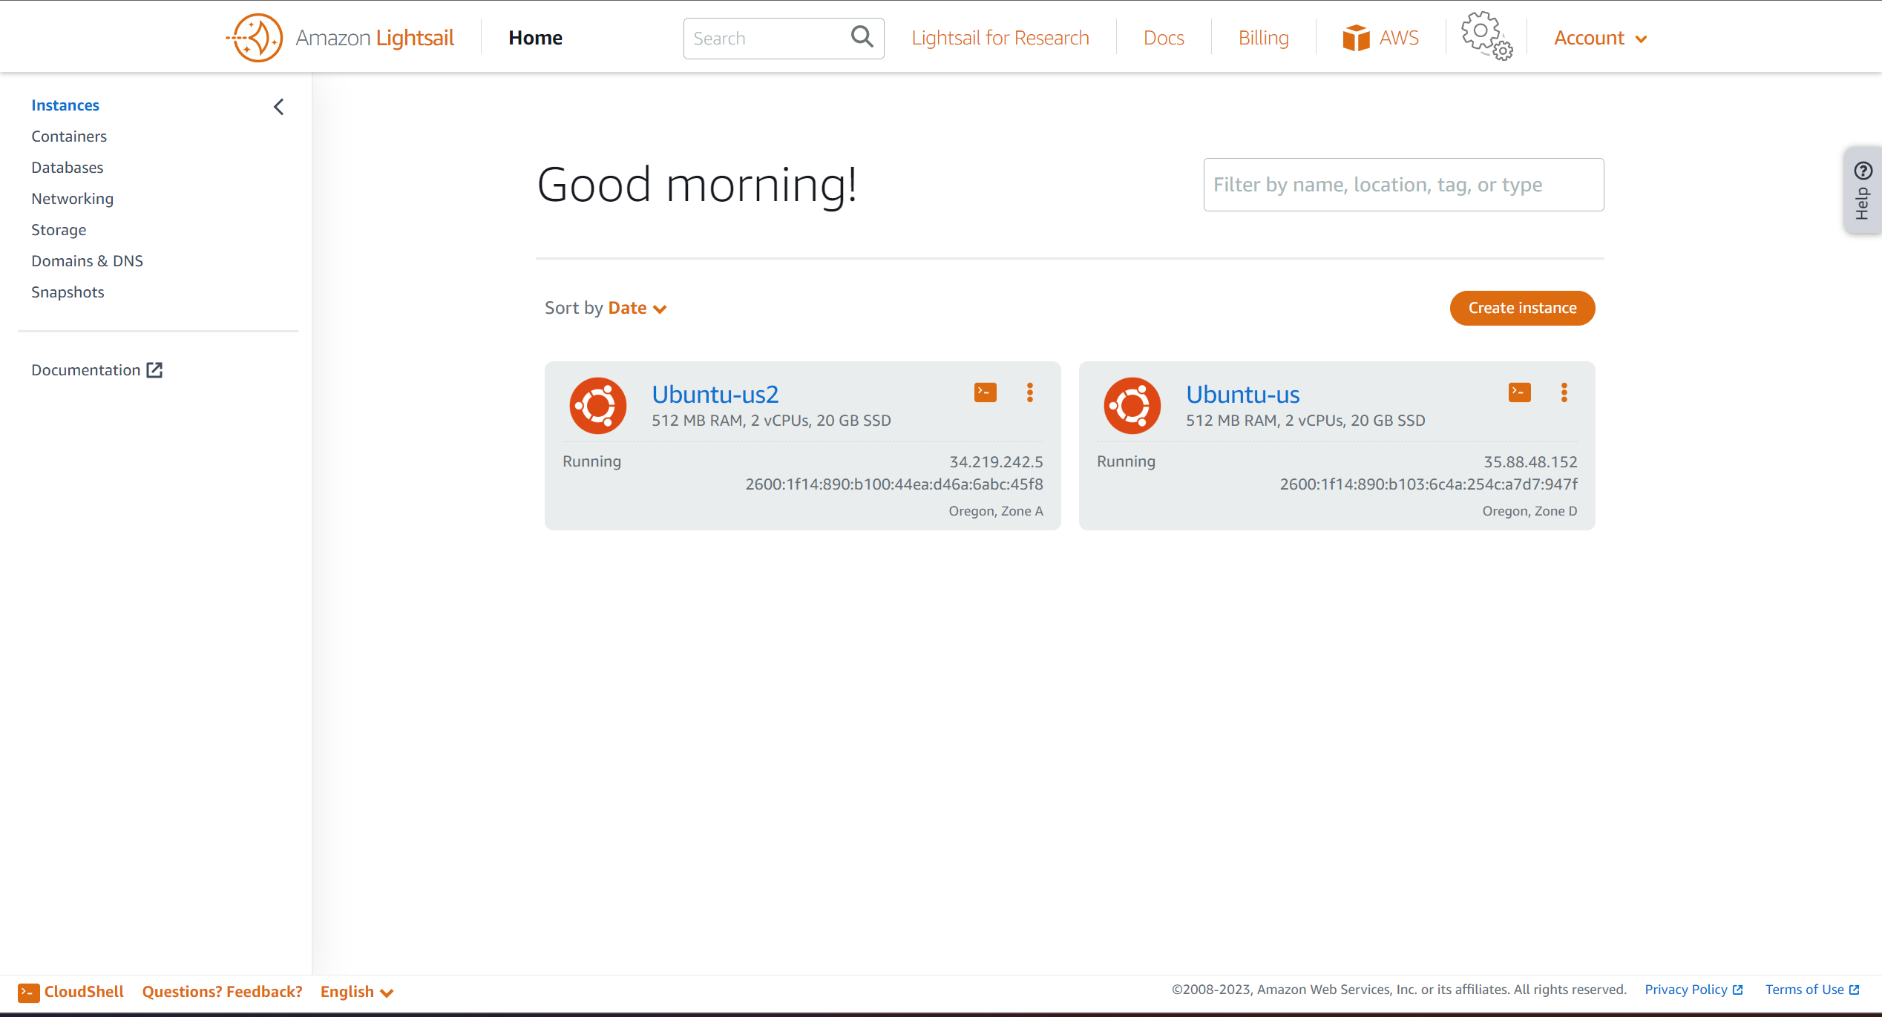Open the Ubuntu-us2 instance link
This screenshot has height=1017, width=1882.
[715, 394]
